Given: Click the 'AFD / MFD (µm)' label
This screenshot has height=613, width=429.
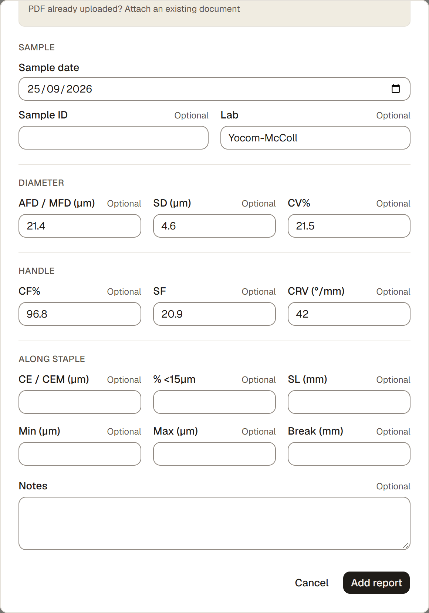Looking at the screenshot, I should tap(57, 203).
